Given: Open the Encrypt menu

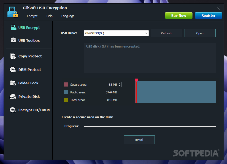Looking at the screenshot, I should [x=32, y=16].
